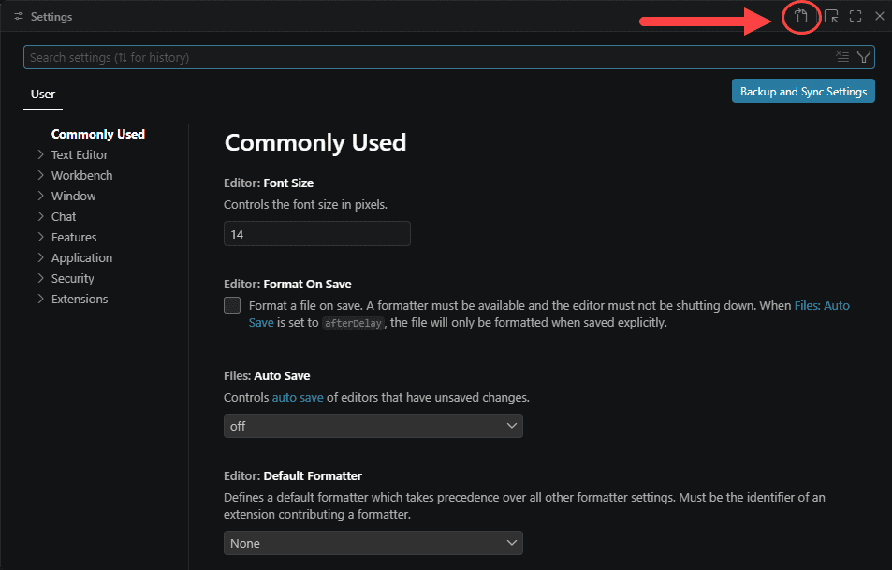Select Chat tree label
The image size is (892, 570).
63,216
